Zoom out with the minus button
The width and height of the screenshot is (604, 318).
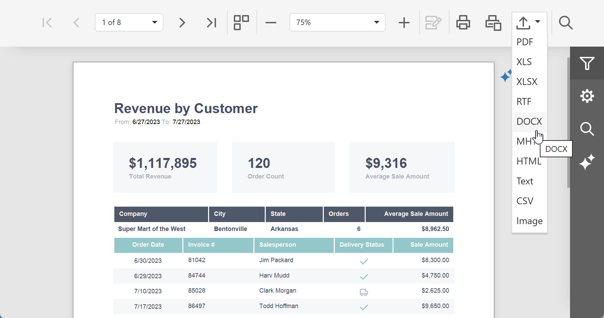coord(271,23)
